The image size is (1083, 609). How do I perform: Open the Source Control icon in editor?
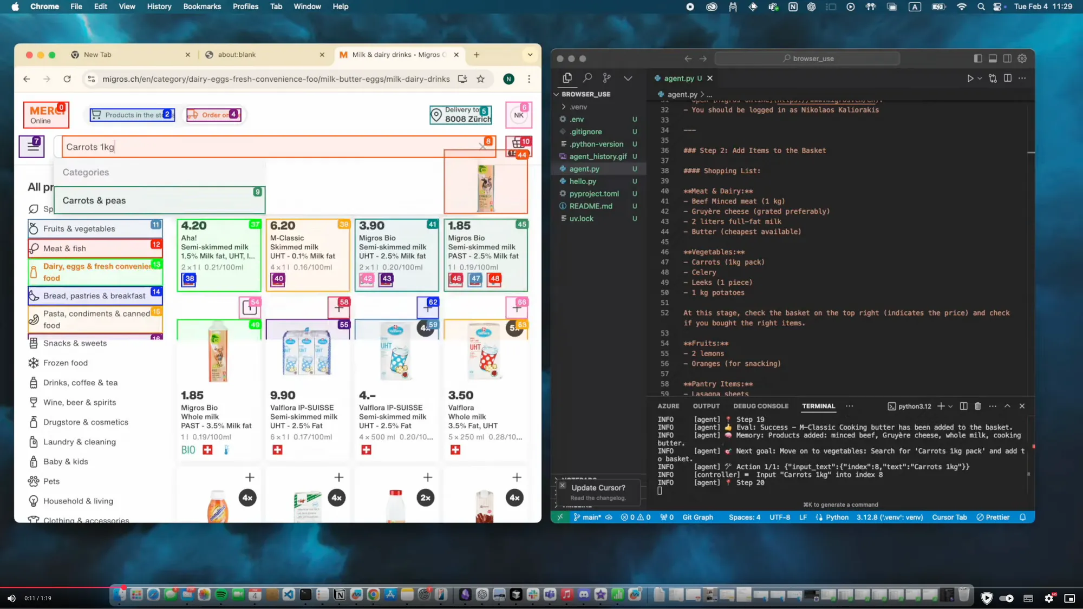coord(607,78)
